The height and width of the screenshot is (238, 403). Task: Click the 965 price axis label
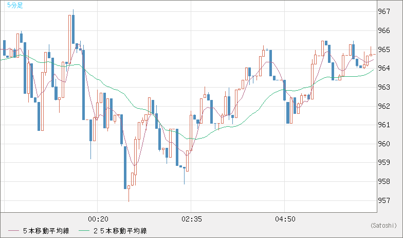(x=383, y=49)
